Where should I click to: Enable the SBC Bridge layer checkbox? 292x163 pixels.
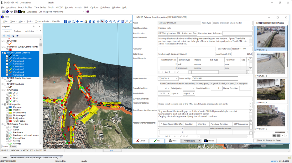coord(4,41)
